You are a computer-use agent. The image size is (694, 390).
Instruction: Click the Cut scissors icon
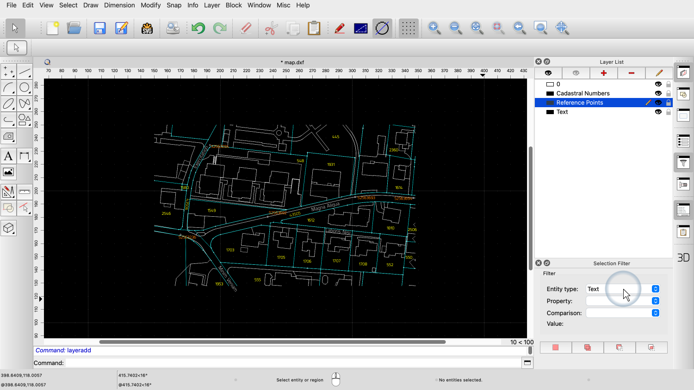coord(271,28)
